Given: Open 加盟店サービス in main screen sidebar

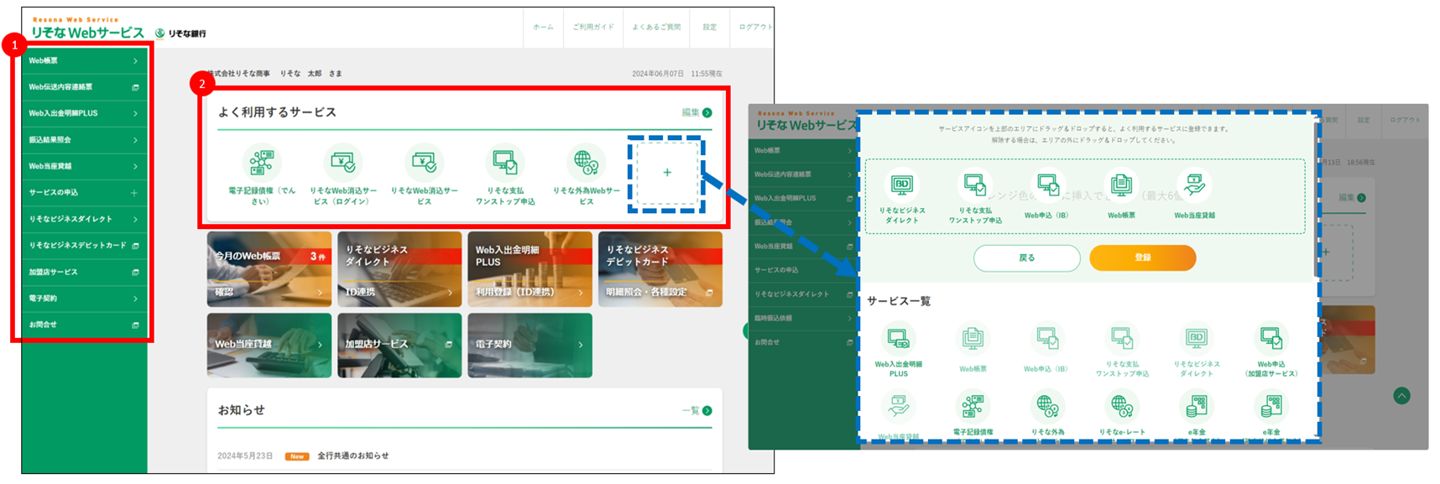Looking at the screenshot, I should click(84, 272).
